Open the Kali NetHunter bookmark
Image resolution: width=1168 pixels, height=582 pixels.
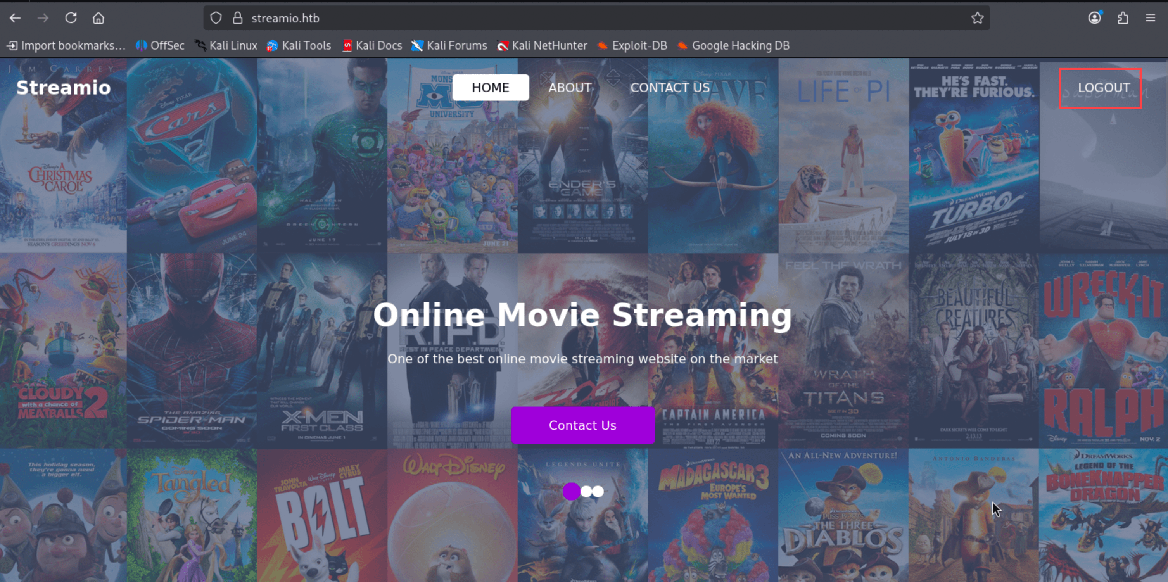tap(542, 46)
